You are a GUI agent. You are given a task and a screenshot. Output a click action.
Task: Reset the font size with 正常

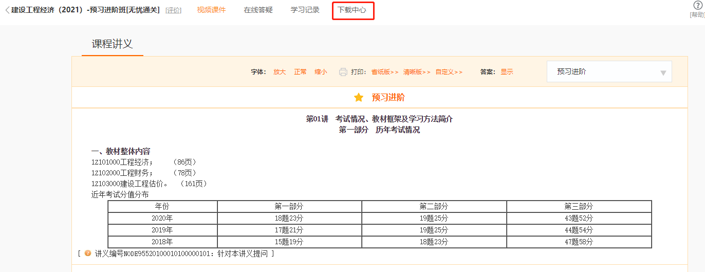[x=300, y=72]
